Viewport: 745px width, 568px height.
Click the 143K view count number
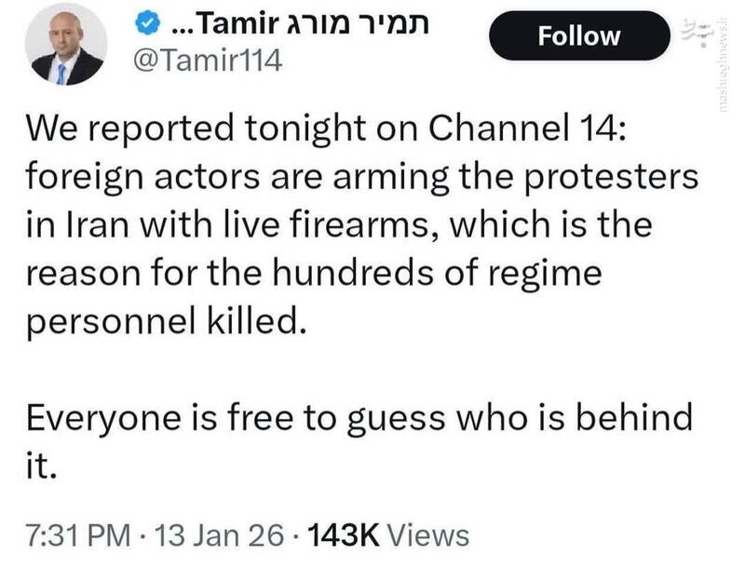point(342,535)
